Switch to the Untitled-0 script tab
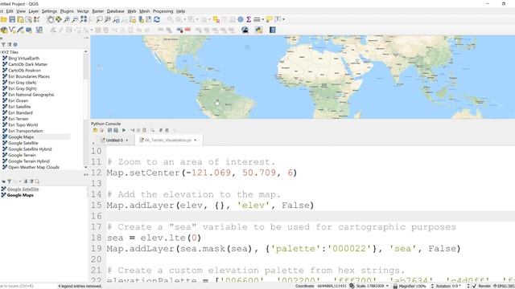Image resolution: width=515 pixels, height=289 pixels. (x=114, y=140)
